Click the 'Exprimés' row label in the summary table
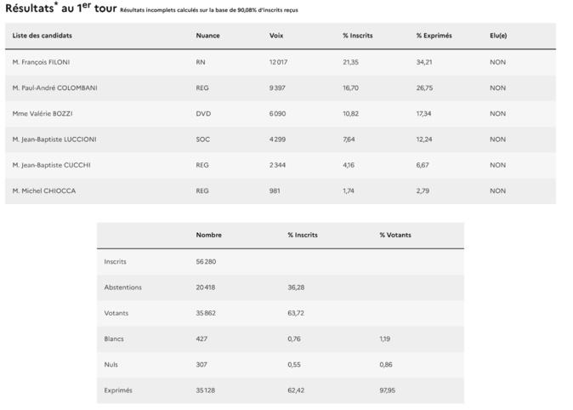 click(118, 390)
